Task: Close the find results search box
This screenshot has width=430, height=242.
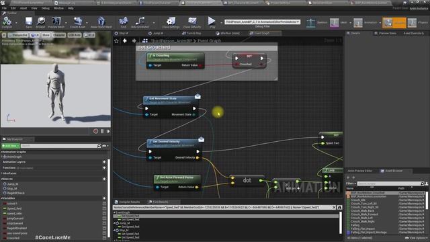Action: (334, 208)
